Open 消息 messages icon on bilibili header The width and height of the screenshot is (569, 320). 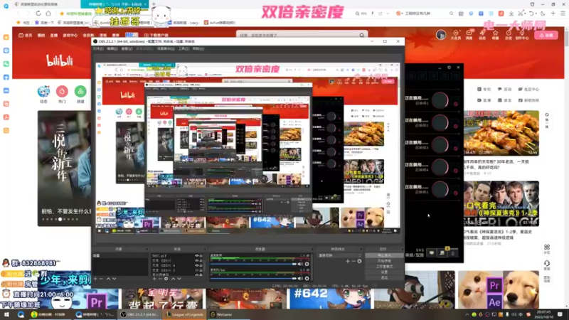pos(469,35)
